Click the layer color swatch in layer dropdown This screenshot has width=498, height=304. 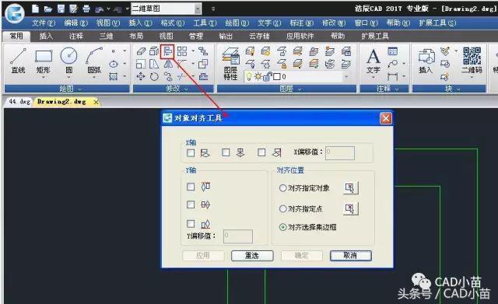pyautogui.click(x=277, y=76)
